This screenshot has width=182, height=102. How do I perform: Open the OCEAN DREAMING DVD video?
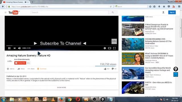(x=158, y=41)
